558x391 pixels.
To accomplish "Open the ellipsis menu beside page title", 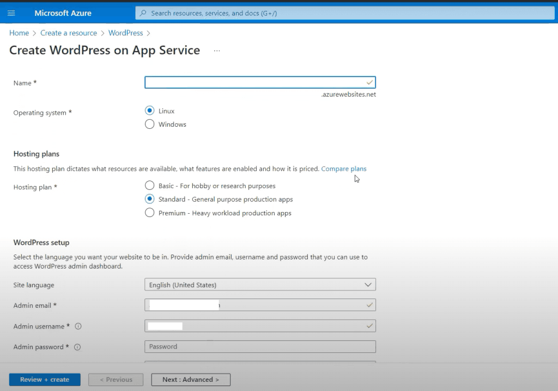I will pos(217,51).
